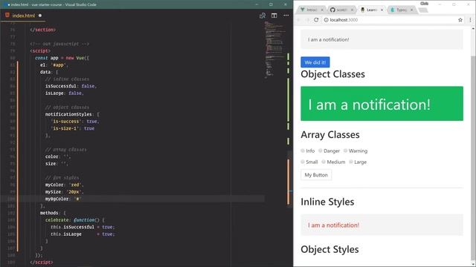
Task: Select the Medium size radio button
Action: [324, 162]
